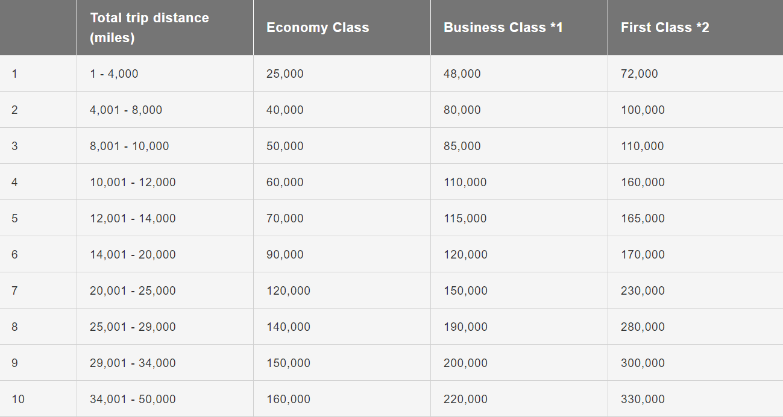Click the 115,000 Business Class value
The image size is (783, 417).
(x=465, y=218)
